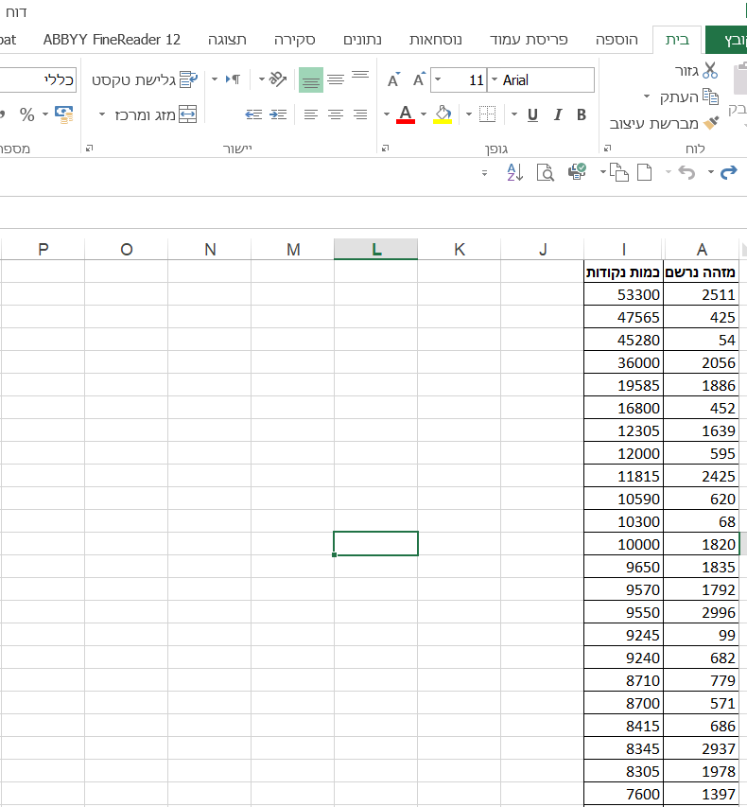
Task: Click the accounting number format icon
Action: (63, 114)
